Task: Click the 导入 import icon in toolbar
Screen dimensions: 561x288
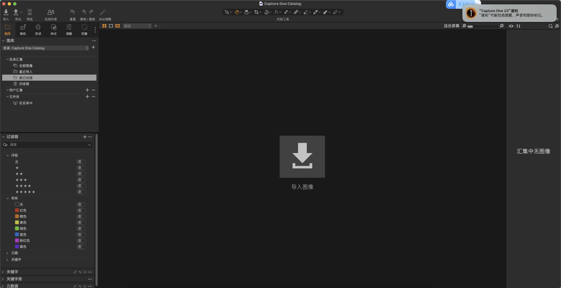Action: [x=5, y=12]
